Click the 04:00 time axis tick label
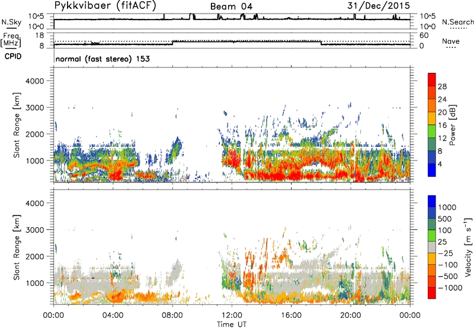 [x=113, y=316]
